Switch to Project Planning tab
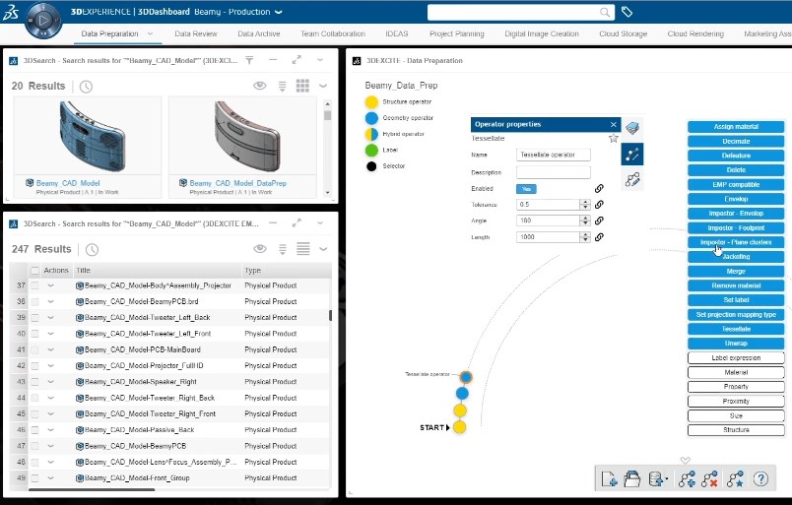This screenshot has height=505, width=792. pos(457,33)
